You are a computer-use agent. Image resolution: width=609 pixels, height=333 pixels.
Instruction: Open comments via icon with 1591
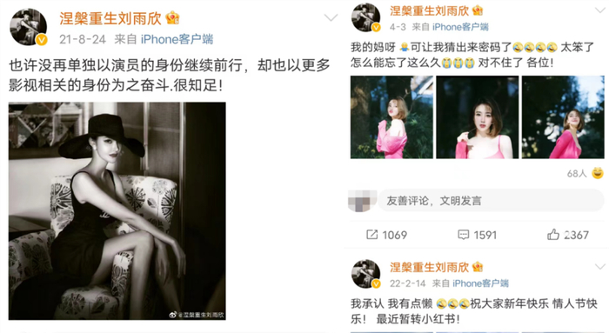tap(464, 235)
